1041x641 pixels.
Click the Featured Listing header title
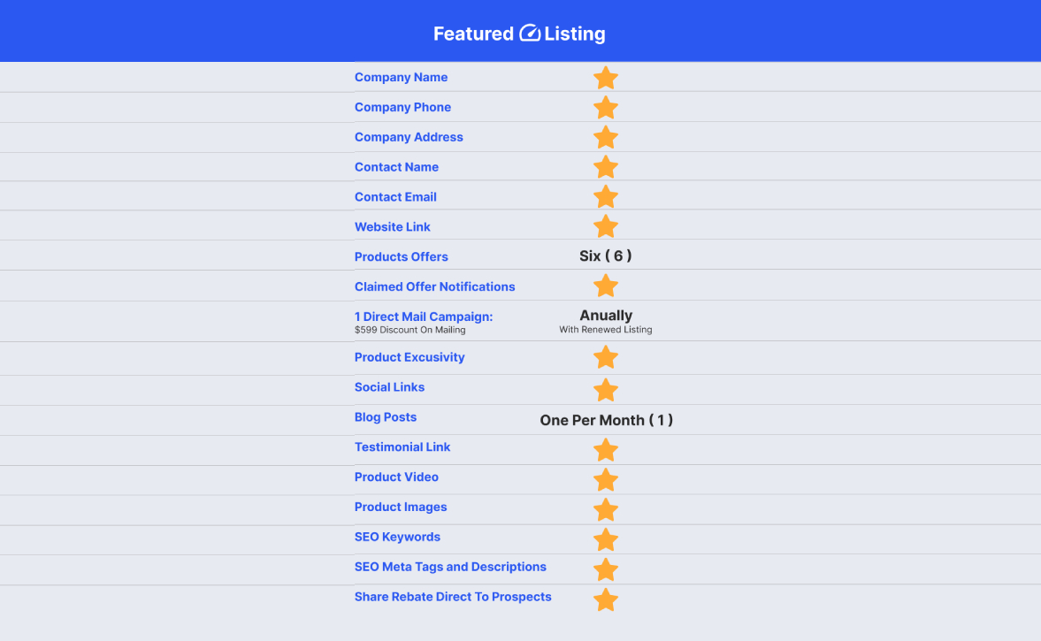(519, 34)
